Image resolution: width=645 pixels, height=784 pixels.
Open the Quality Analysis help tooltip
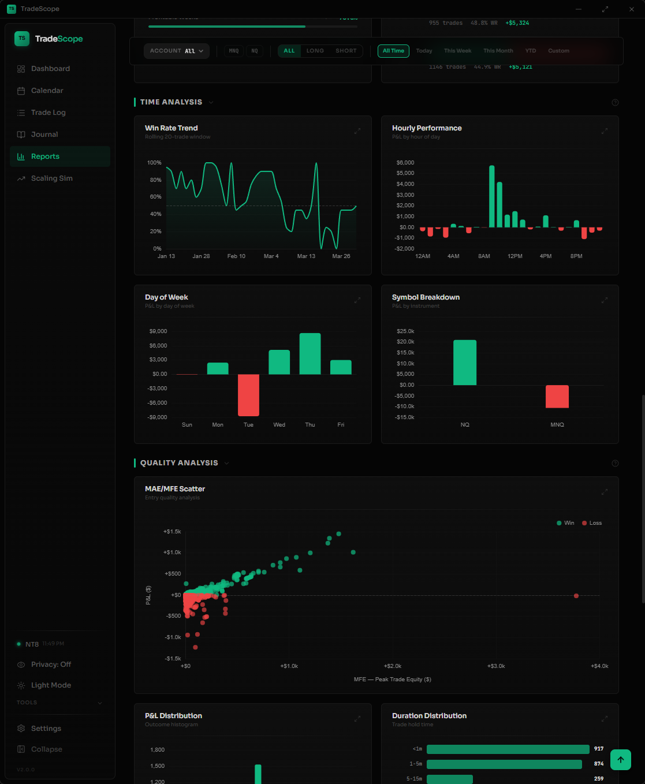(x=615, y=463)
